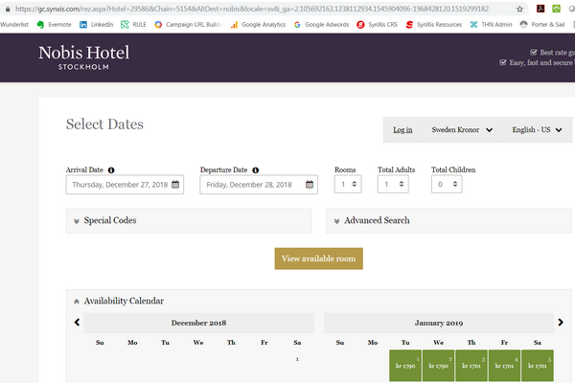The height and width of the screenshot is (383, 575).
Task: Open the English - US language dropdown
Action: coord(537,130)
